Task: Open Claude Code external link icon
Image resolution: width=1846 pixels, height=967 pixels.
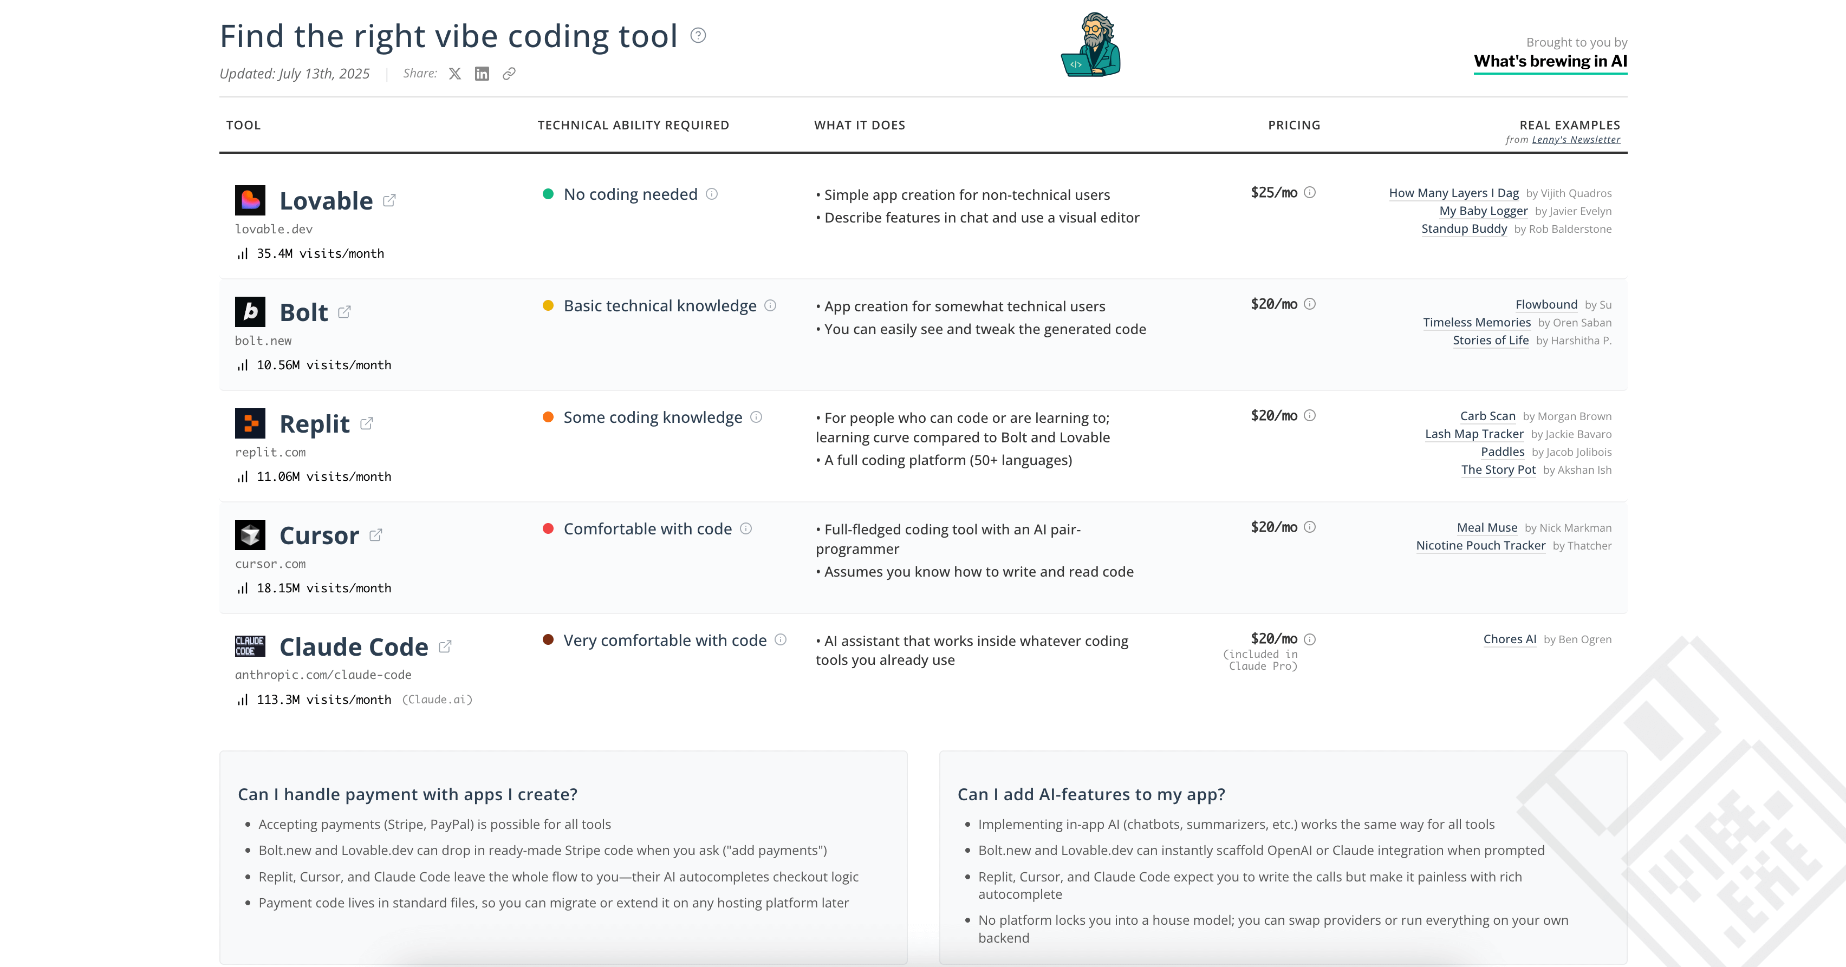Action: (x=445, y=646)
